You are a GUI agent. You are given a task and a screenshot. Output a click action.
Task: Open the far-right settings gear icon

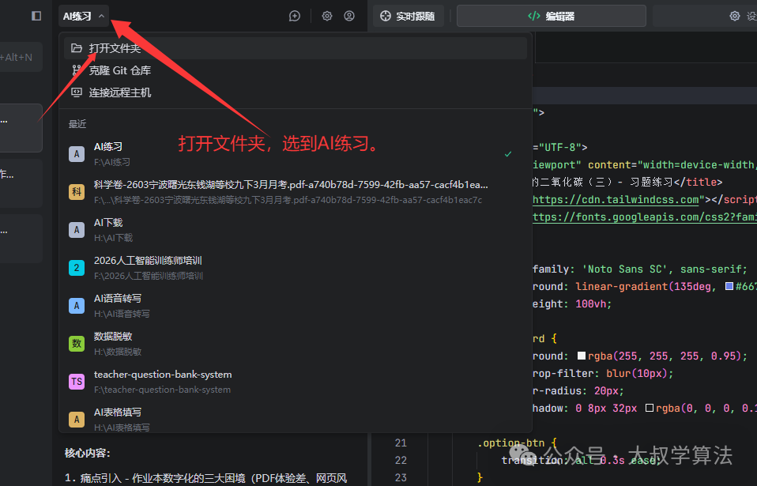pyautogui.click(x=734, y=16)
